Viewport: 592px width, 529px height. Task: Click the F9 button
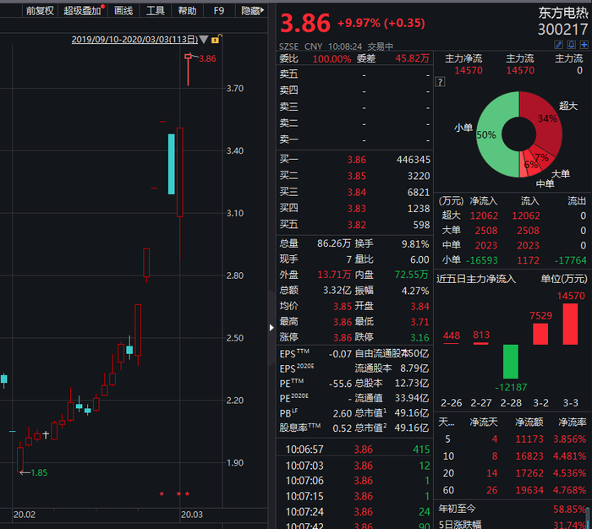pos(218,11)
